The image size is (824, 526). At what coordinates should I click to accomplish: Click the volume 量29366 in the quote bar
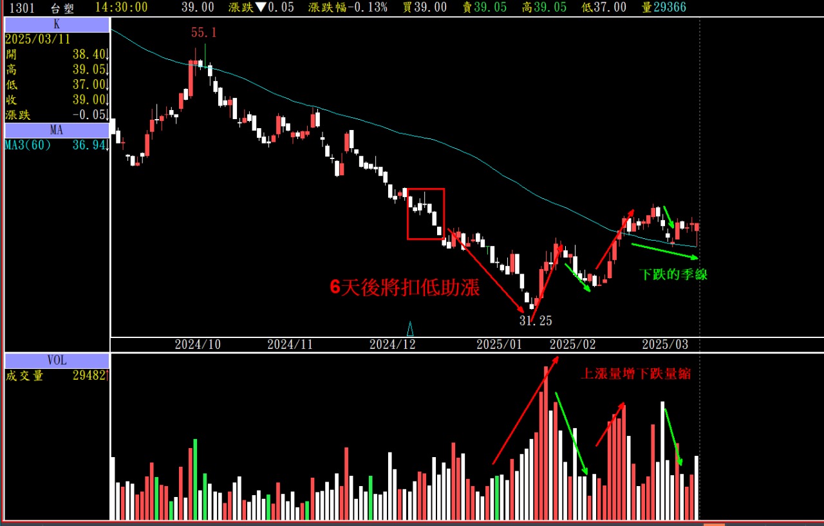(664, 7)
